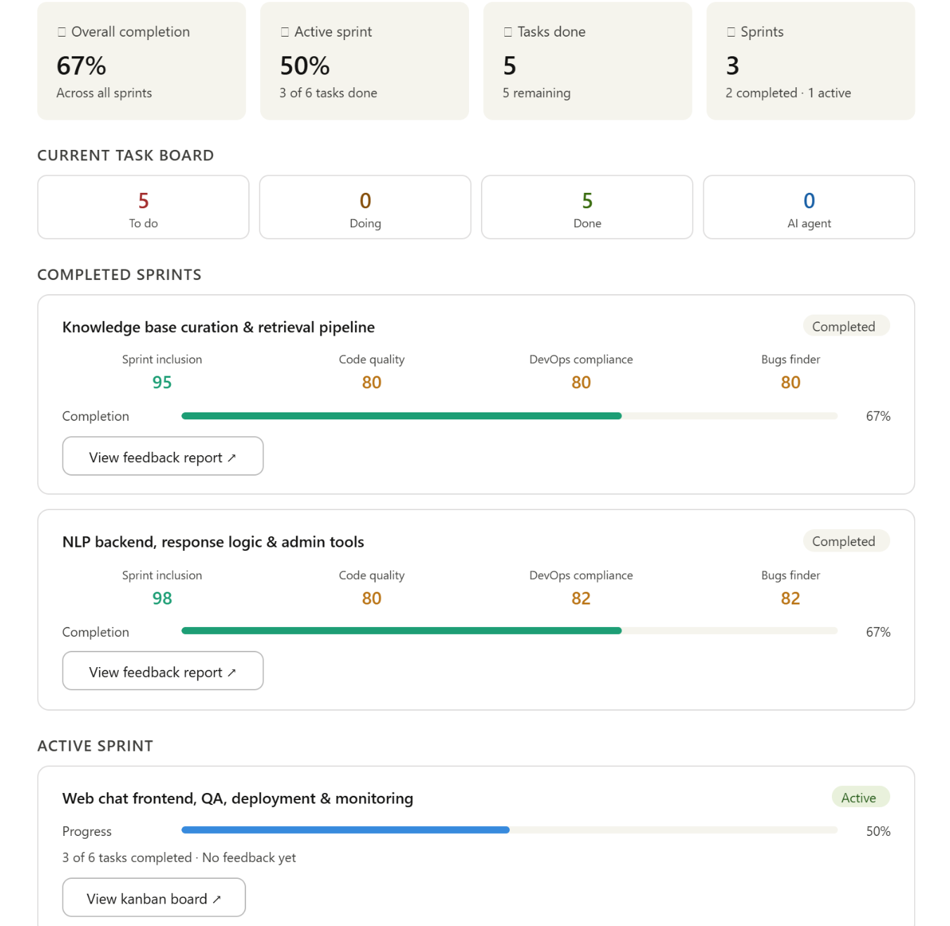The width and height of the screenshot is (950, 926).
Task: Click the Active sprint card icon
Action: [x=285, y=32]
